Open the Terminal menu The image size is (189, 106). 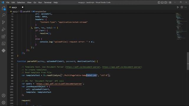coord(48,2)
